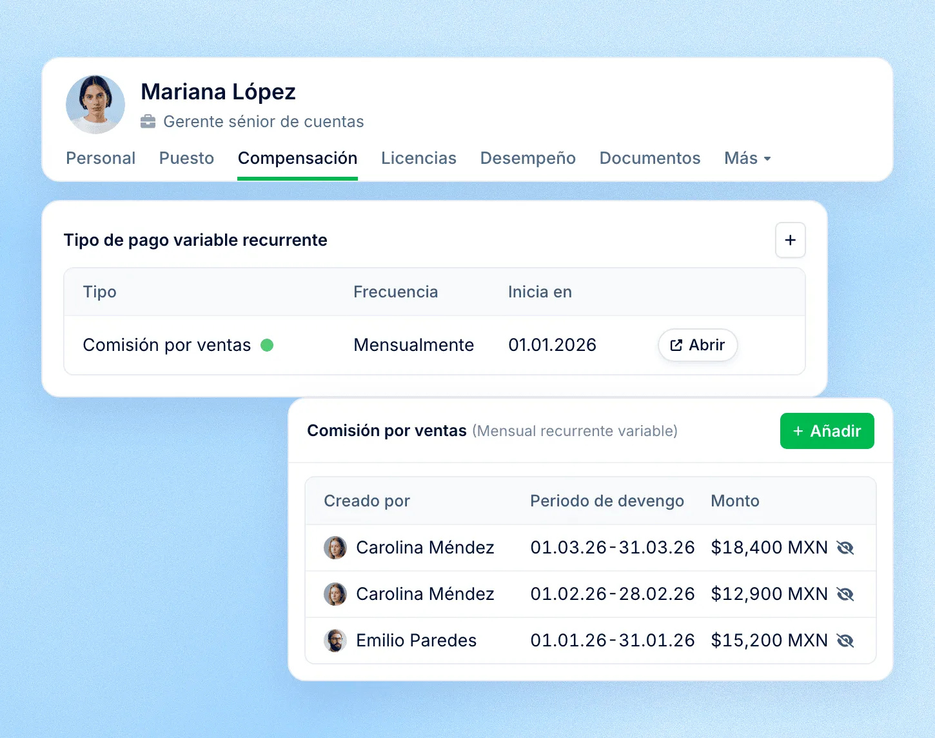Select the Comisión por ventas type cell

166,345
